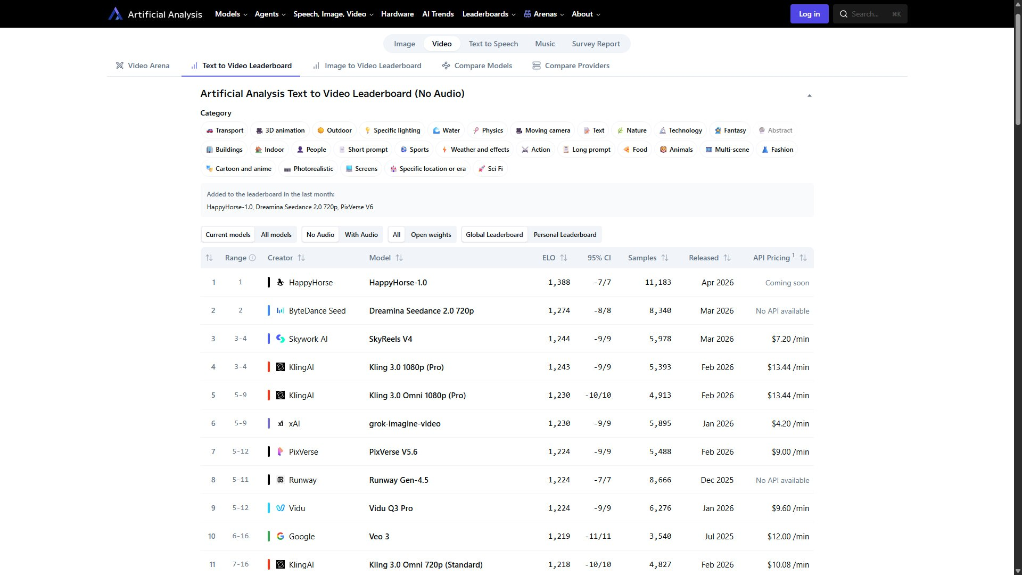The width and height of the screenshot is (1022, 575).
Task: Open HappyHorse-1.0 model link
Action: pyautogui.click(x=398, y=283)
